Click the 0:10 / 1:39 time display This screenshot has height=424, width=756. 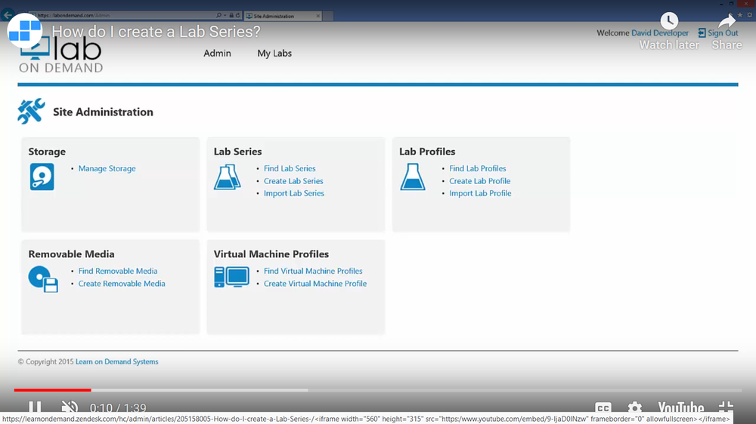click(118, 408)
